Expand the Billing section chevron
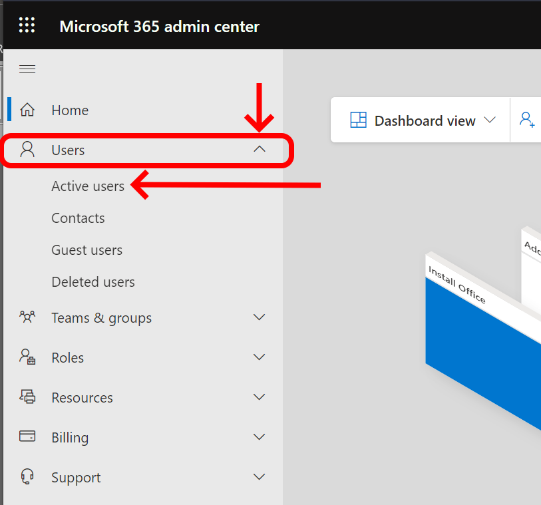 260,437
